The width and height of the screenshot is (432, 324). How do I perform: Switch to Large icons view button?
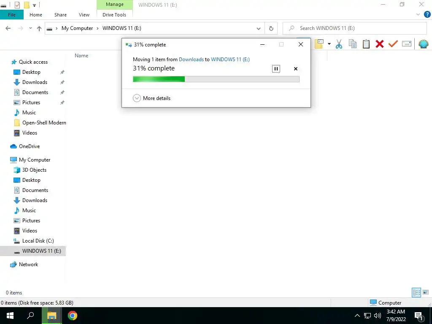[x=426, y=292]
